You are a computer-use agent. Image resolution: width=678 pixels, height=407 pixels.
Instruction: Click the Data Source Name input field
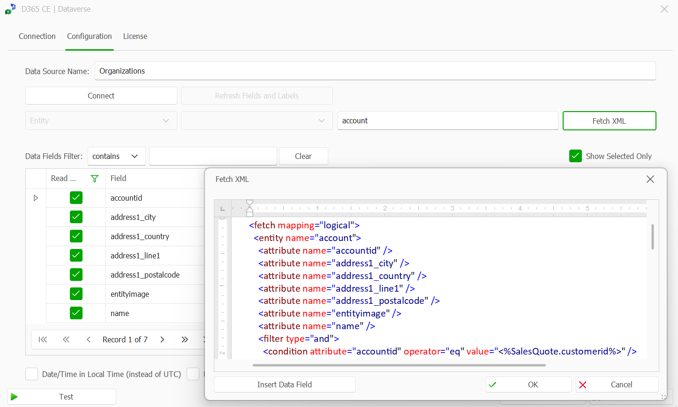click(375, 71)
